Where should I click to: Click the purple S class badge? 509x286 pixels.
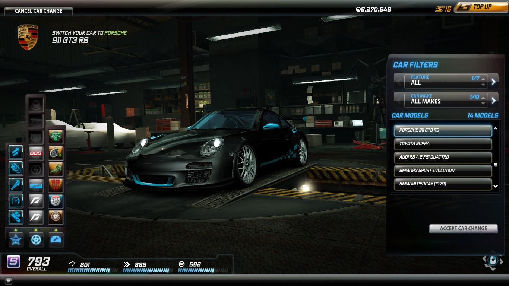click(14, 262)
